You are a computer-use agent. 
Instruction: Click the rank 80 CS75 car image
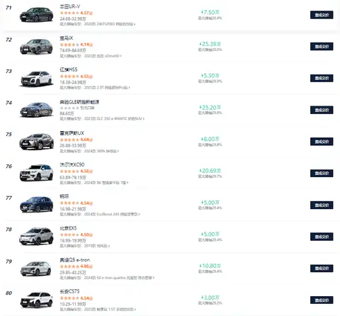(x=36, y=300)
